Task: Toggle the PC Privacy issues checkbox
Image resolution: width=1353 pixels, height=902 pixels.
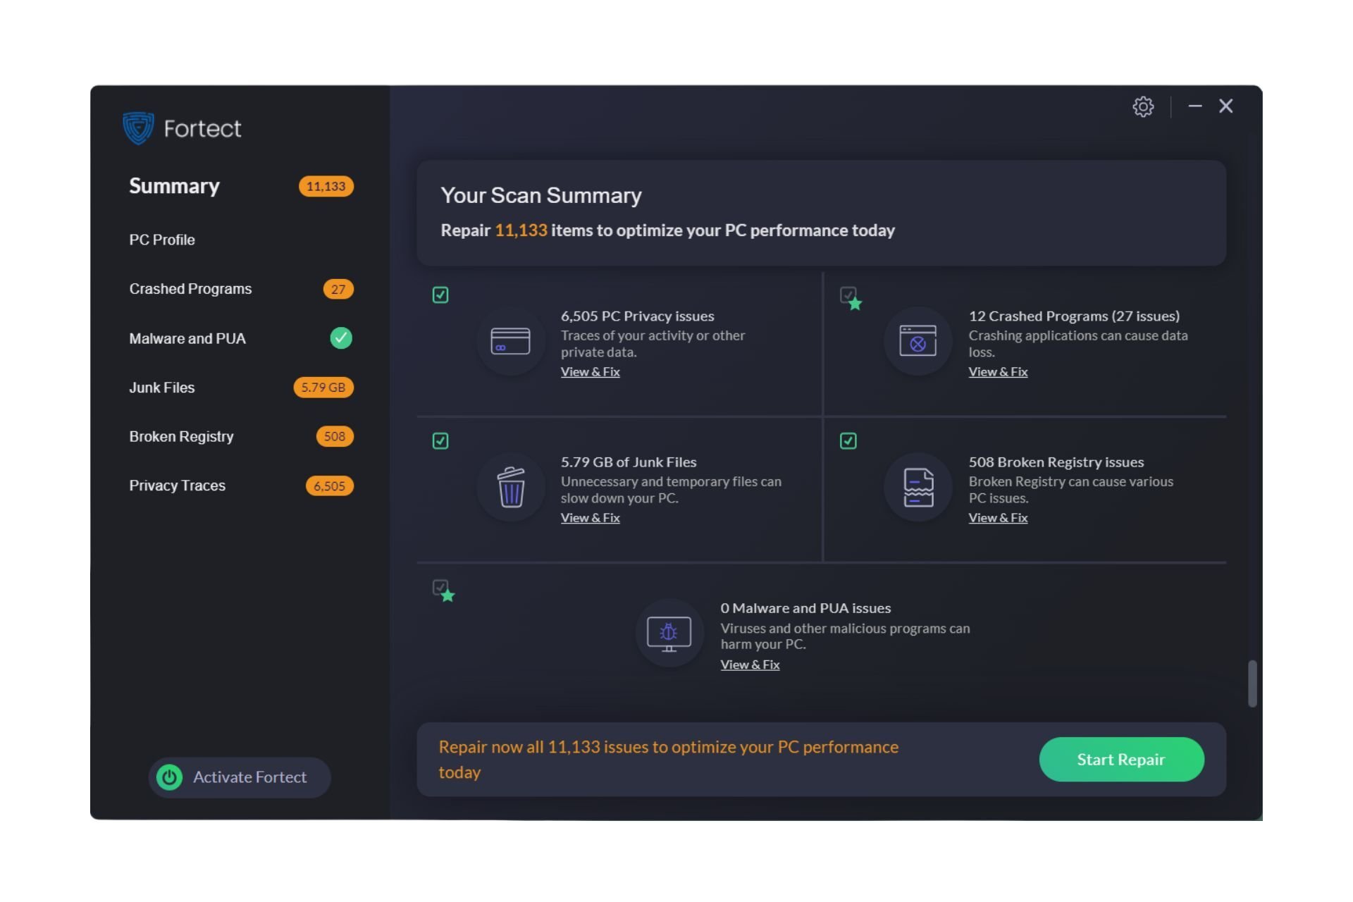Action: pyautogui.click(x=440, y=295)
